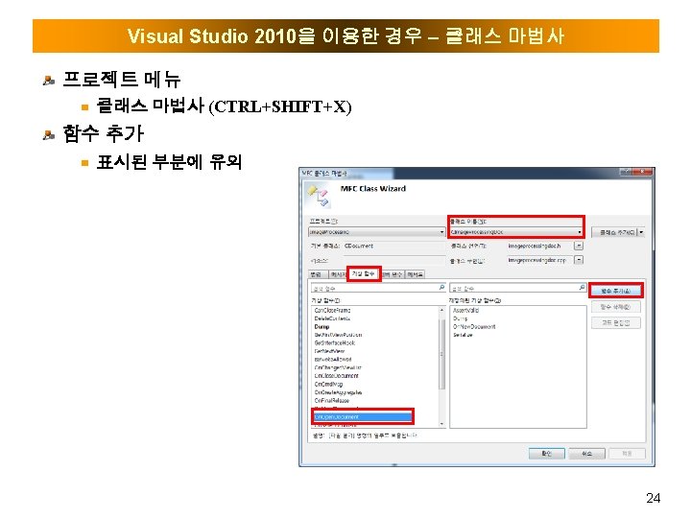
Task: Select OnFinalRelease in the functions list
Action: [332, 400]
